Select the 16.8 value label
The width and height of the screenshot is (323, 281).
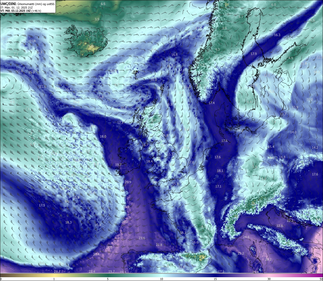[174, 55]
